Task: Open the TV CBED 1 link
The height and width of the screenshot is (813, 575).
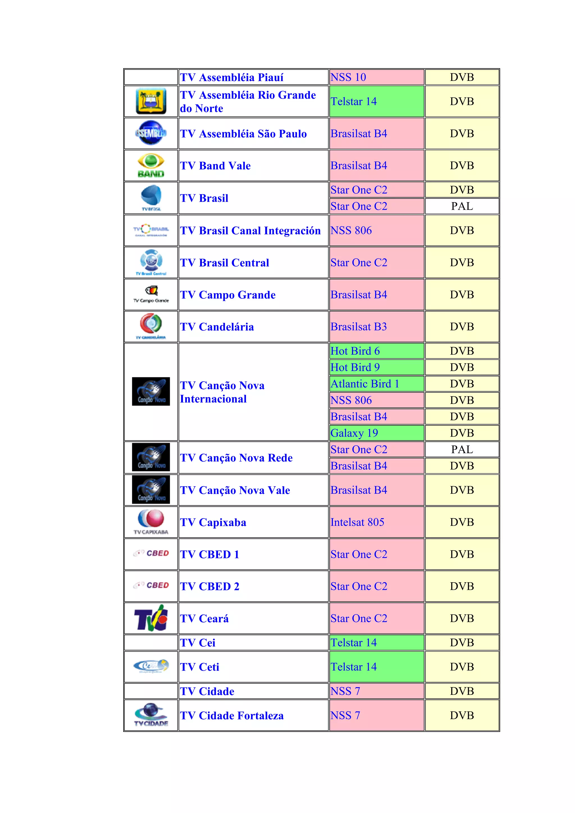Action: pyautogui.click(x=210, y=554)
